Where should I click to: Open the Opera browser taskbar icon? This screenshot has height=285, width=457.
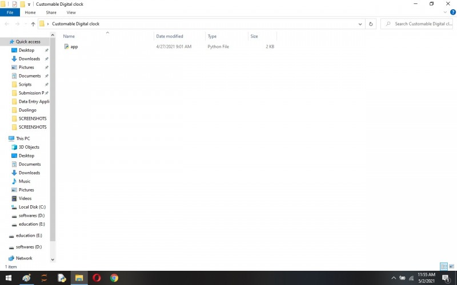97,278
